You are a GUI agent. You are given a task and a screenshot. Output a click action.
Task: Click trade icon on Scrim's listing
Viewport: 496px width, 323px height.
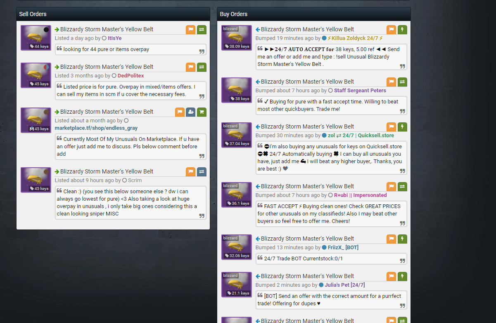202,172
